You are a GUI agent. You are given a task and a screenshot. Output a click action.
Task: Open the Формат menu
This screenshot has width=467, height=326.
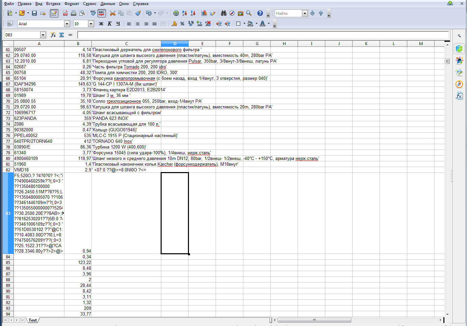click(72, 4)
